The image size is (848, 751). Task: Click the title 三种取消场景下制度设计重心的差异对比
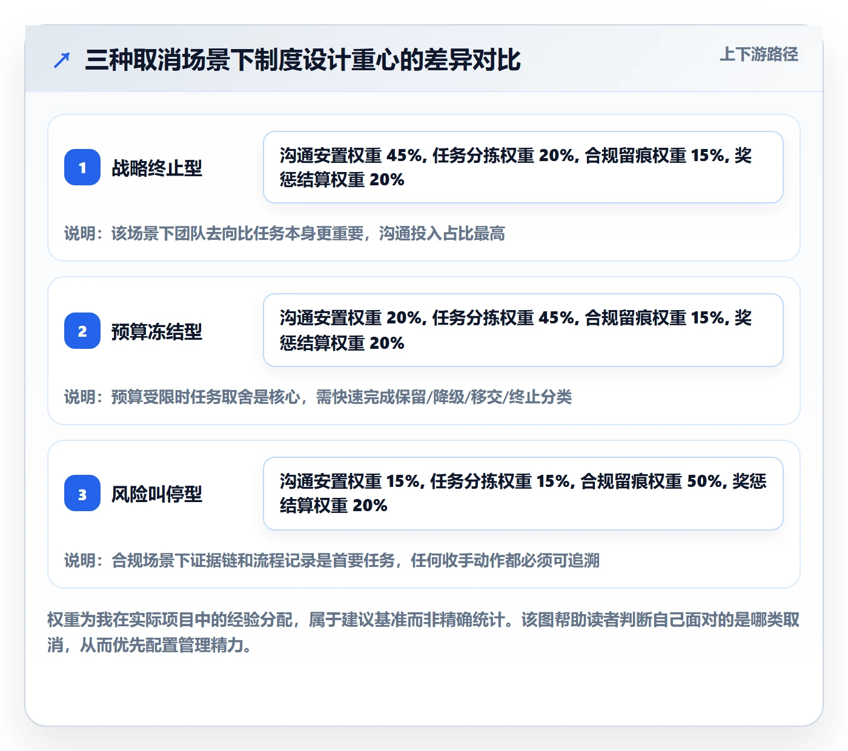pyautogui.click(x=303, y=60)
